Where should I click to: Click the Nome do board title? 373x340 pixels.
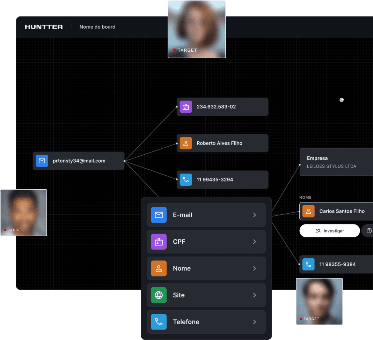point(97,27)
